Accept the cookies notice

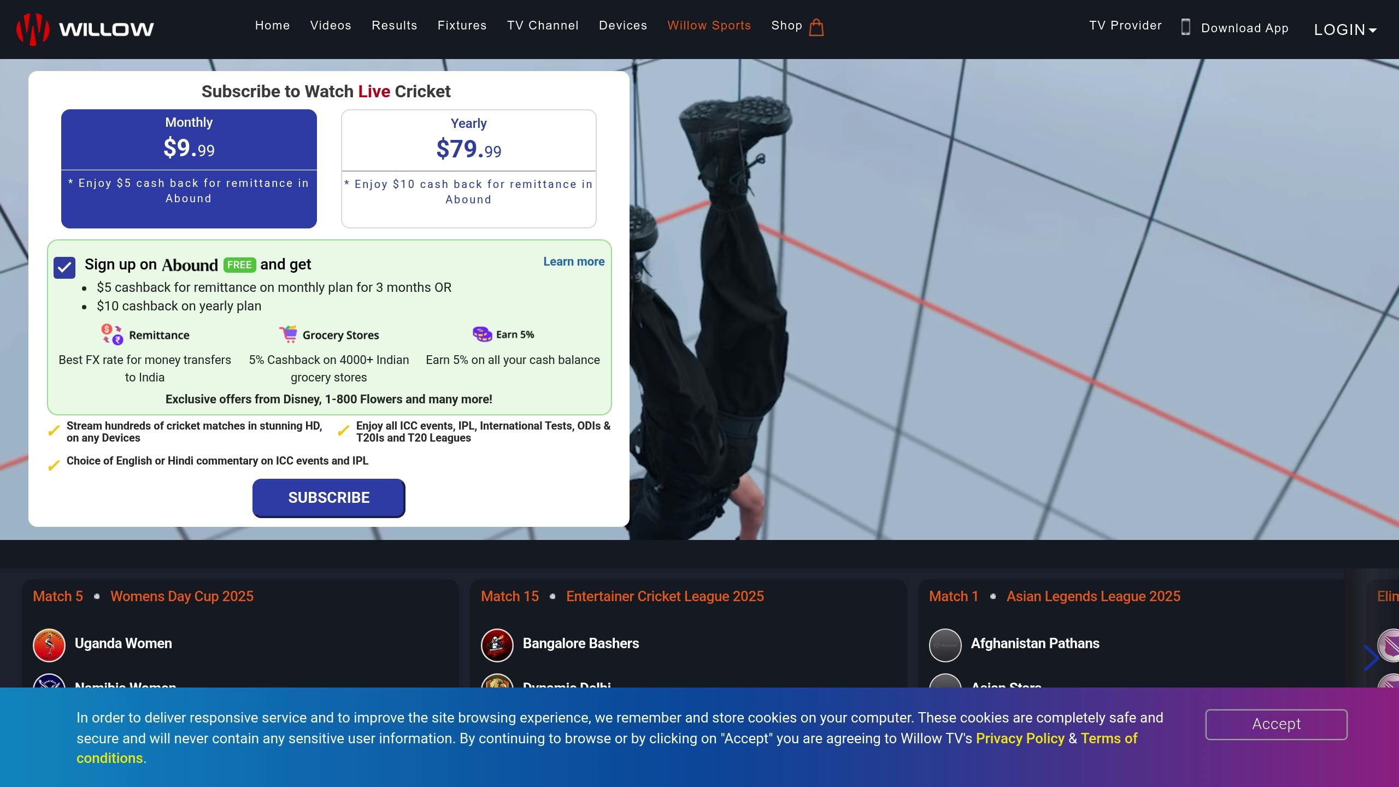click(1276, 724)
